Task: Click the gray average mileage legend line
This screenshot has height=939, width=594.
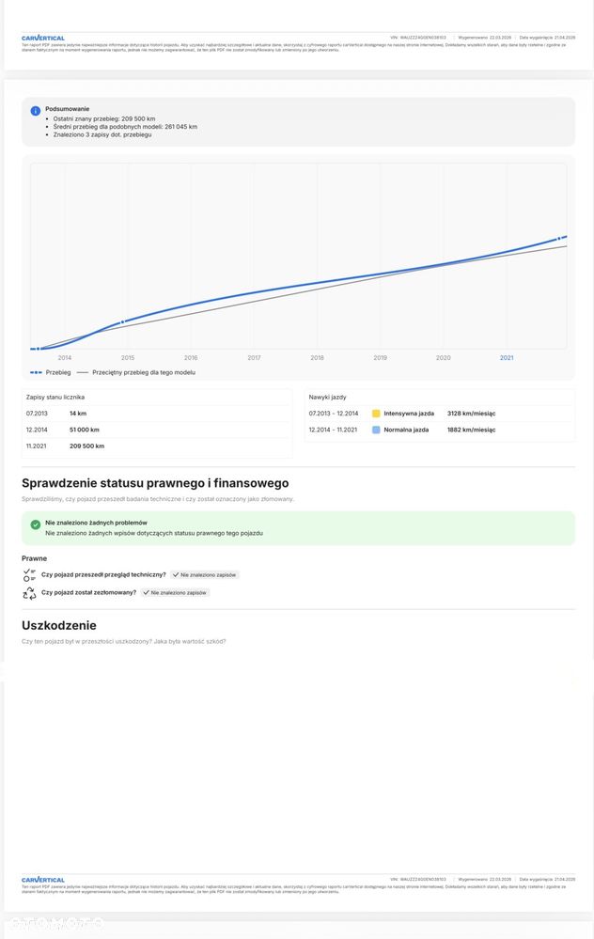Action: pyautogui.click(x=83, y=372)
